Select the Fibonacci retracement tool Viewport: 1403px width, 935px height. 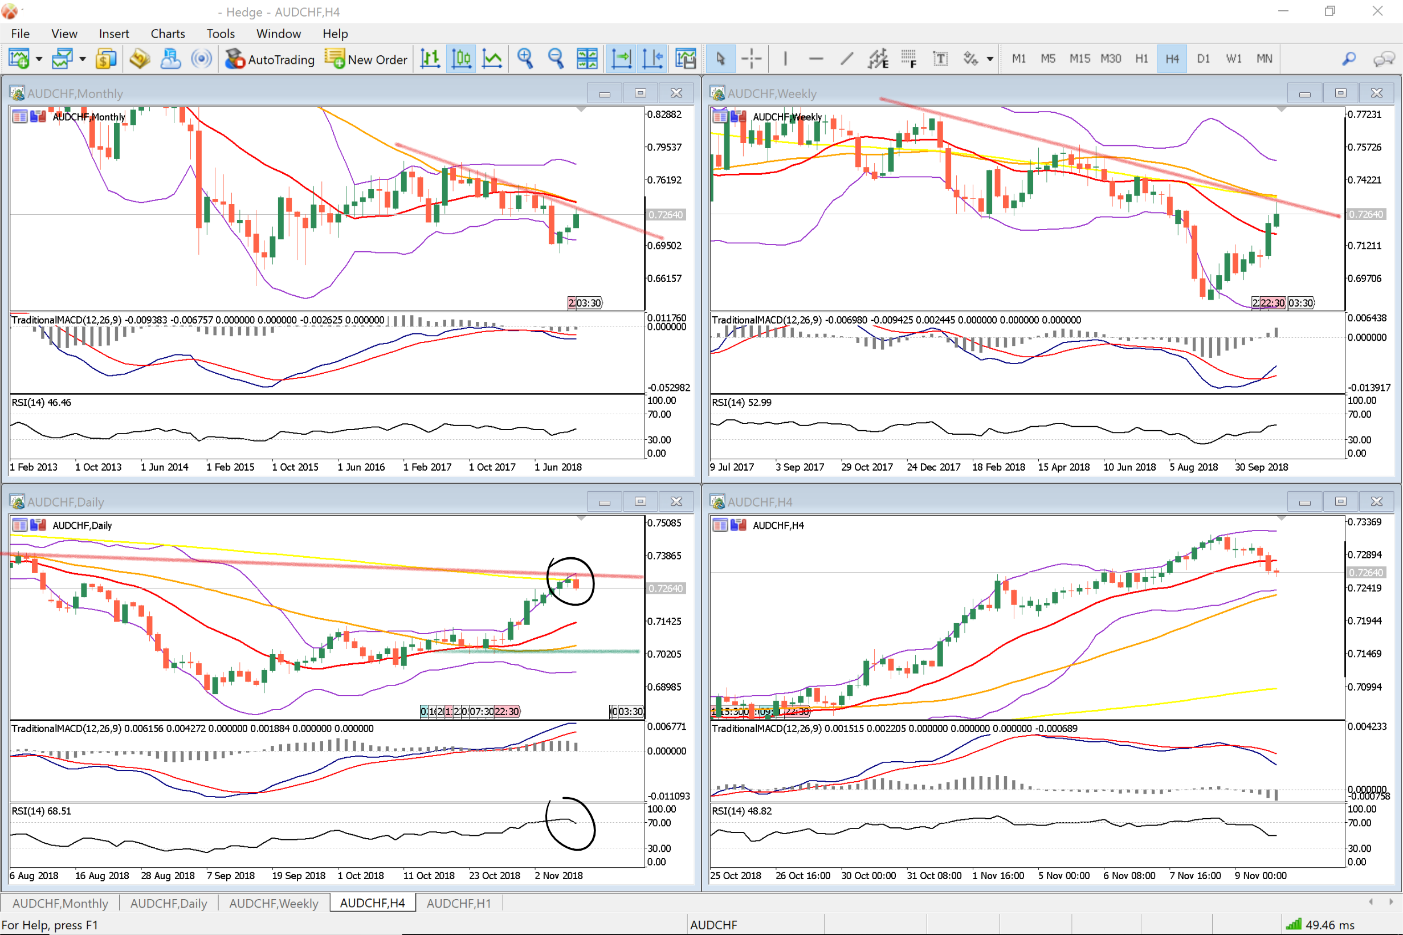tap(908, 59)
